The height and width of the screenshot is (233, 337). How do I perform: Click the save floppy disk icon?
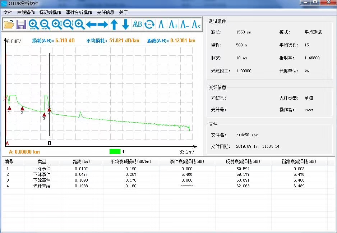click(x=21, y=24)
